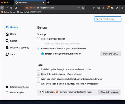Open the NYBBWAA bookmarks folder
Viewport: 125px width, 104px height.
(36, 12)
